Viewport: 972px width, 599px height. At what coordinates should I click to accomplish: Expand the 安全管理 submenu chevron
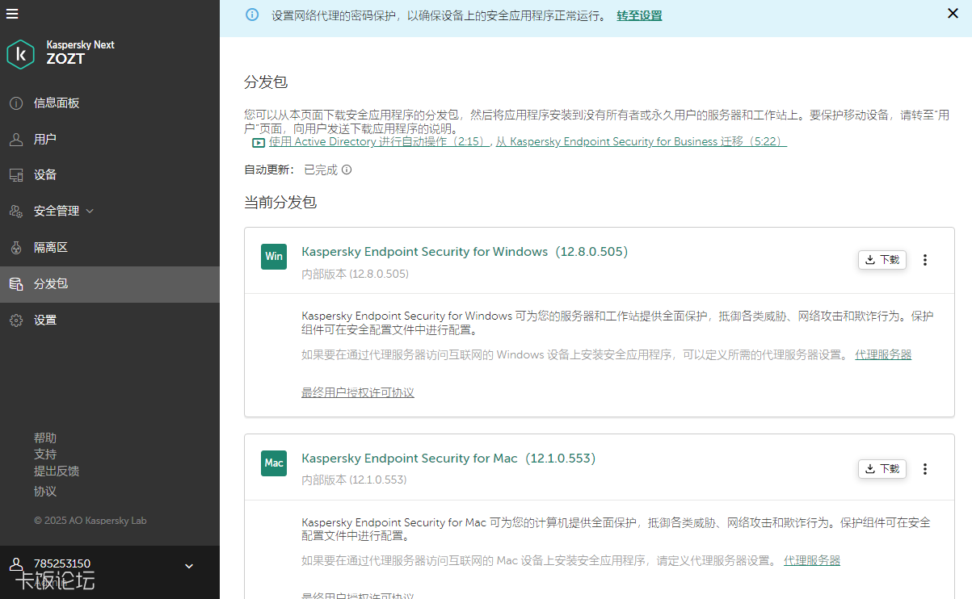coord(90,212)
